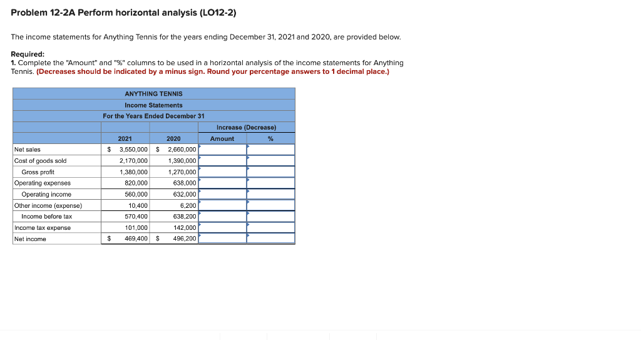
Task: Click the 2021 column header
Action: tap(125, 139)
